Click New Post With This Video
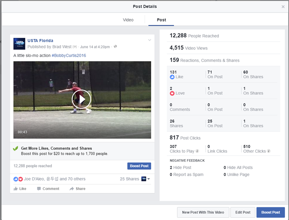The image size is (289, 220). (203, 212)
